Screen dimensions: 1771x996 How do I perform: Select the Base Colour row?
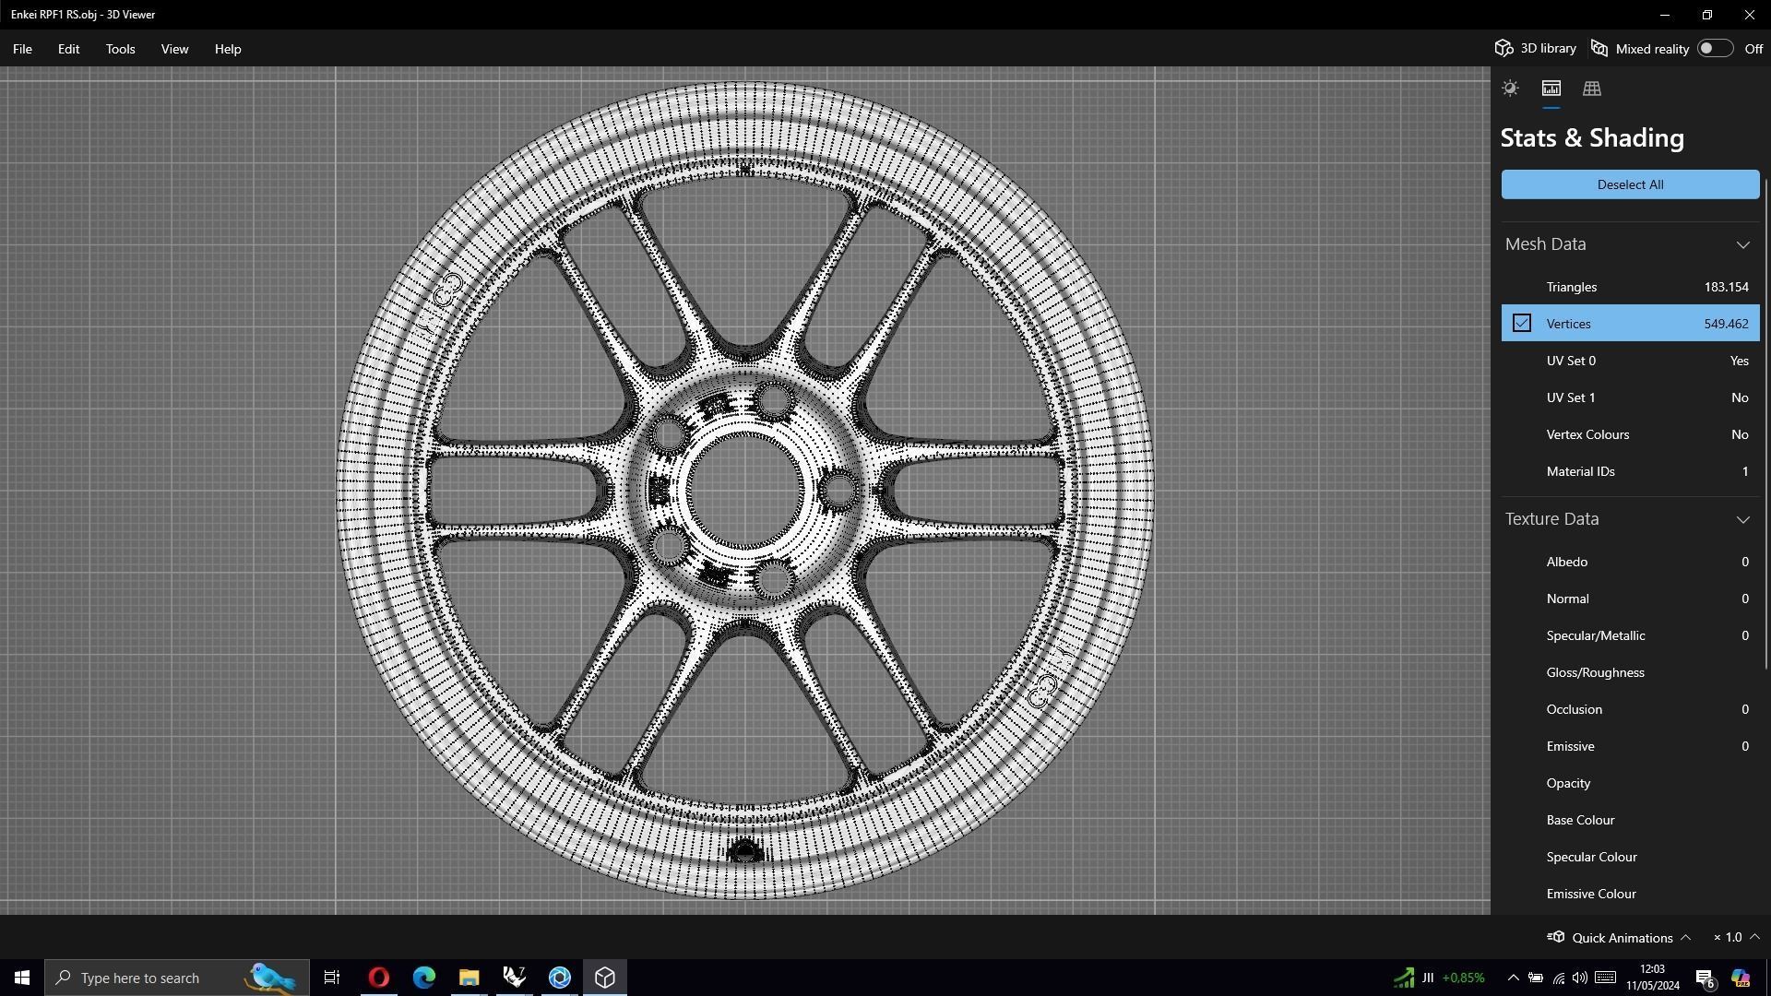click(x=1630, y=820)
